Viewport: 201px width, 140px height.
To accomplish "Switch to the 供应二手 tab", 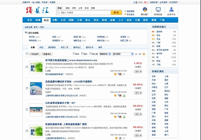I will click(x=65, y=47).
